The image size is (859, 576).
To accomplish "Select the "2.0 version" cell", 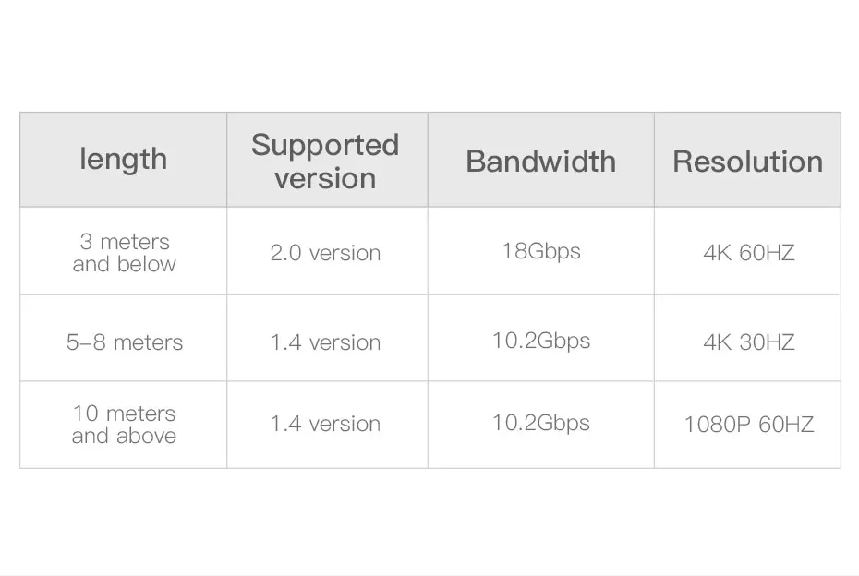I will pos(325,253).
